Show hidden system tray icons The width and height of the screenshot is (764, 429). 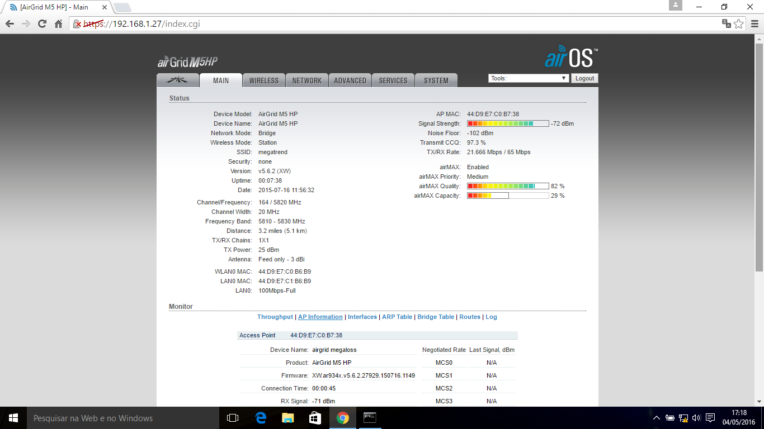coord(657,418)
